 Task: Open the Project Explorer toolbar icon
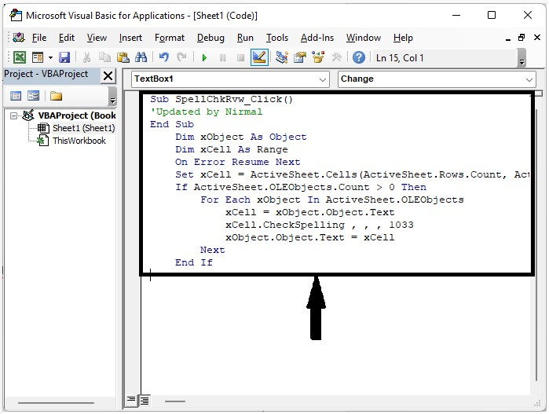[x=281, y=57]
